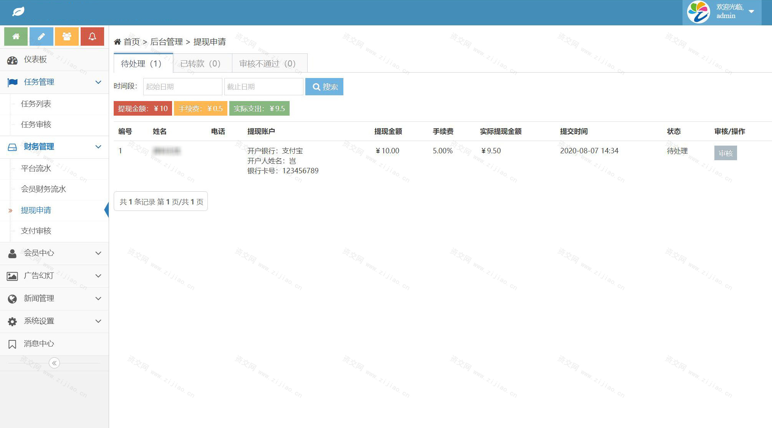This screenshot has height=428, width=772.
Task: Click the green 实际支出 ¥9.5 badge
Action: pos(259,108)
